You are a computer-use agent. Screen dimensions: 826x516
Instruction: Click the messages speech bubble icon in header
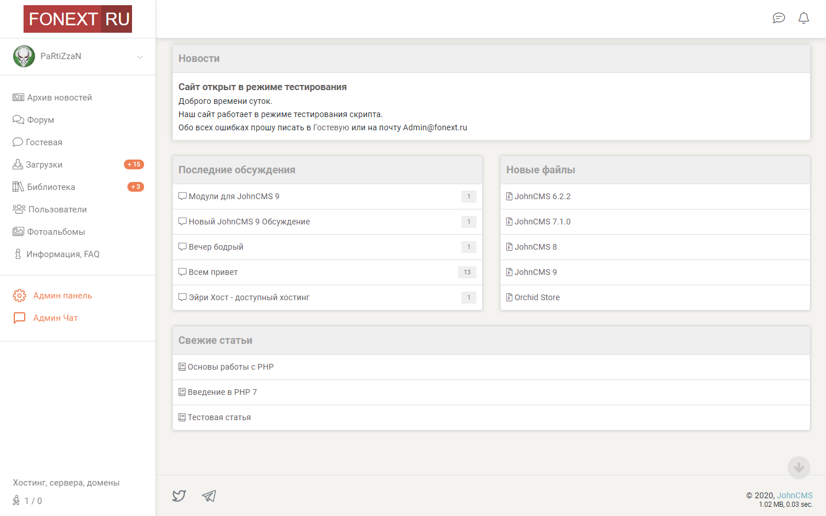[x=778, y=18]
